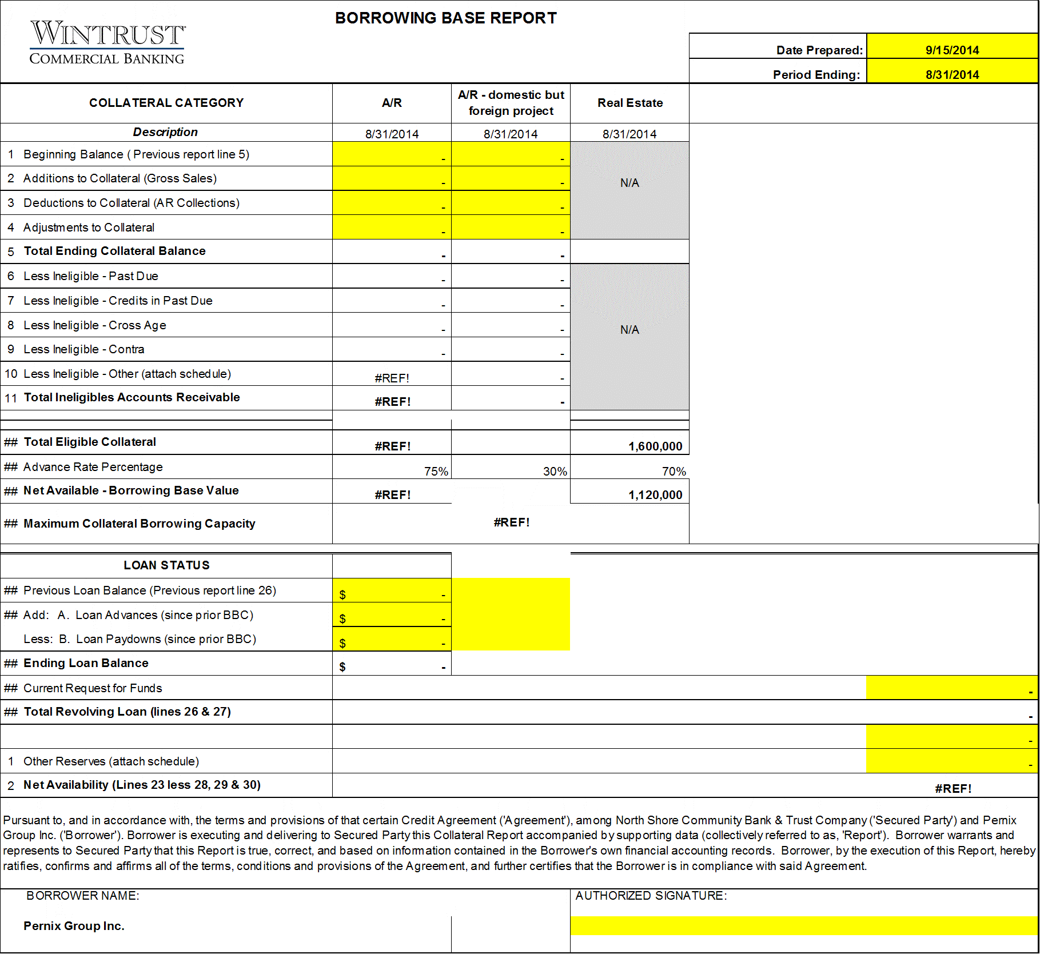Select 'Net Availability (Lines 23 less 28, 29 & 30)'
Viewport: 1040px width, 954px height.
point(142,785)
